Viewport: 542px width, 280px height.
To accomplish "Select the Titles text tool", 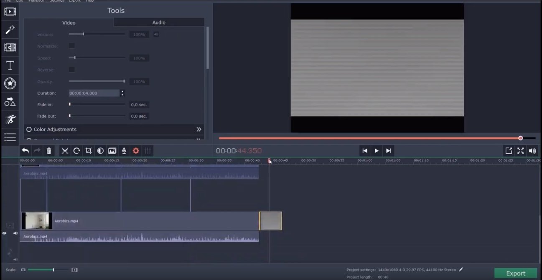I will pos(10,65).
